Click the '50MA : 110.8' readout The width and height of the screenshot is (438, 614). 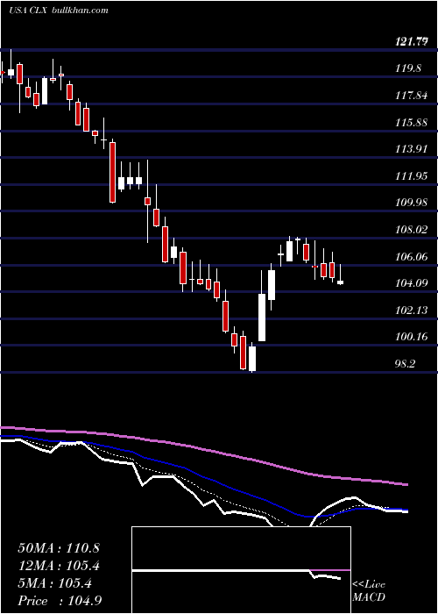[x=59, y=548]
